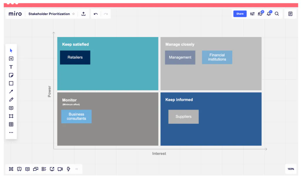Activate the Pen drawing tool
The image size is (301, 179).
(x=11, y=100)
